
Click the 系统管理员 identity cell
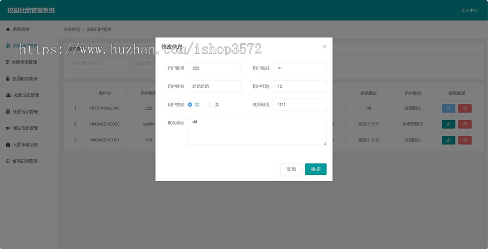pyautogui.click(x=413, y=124)
